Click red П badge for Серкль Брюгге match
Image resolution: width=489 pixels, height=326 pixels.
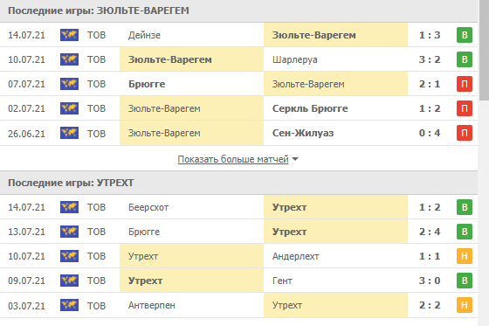(465, 108)
